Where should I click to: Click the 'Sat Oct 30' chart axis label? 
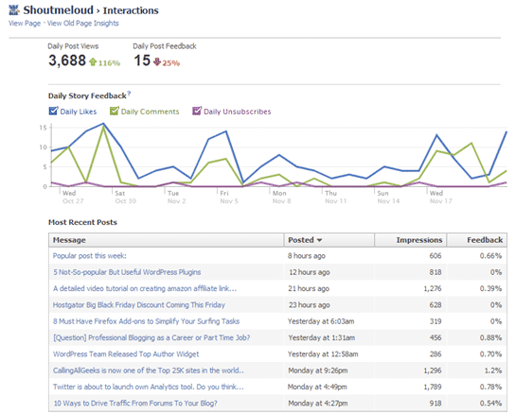[x=125, y=198]
